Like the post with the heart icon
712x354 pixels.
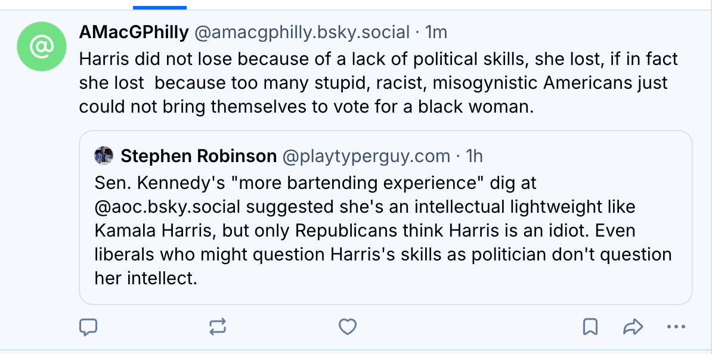click(x=347, y=326)
